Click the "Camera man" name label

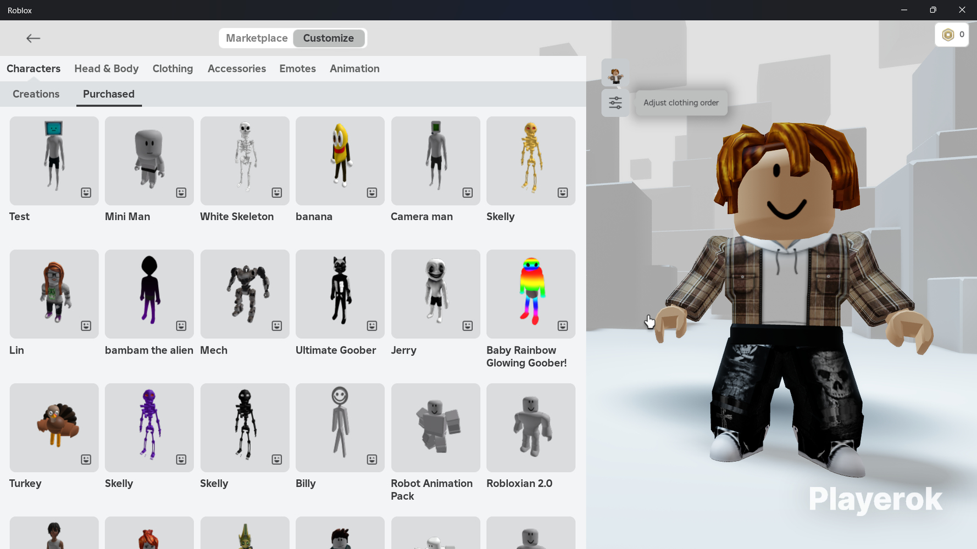(x=421, y=217)
